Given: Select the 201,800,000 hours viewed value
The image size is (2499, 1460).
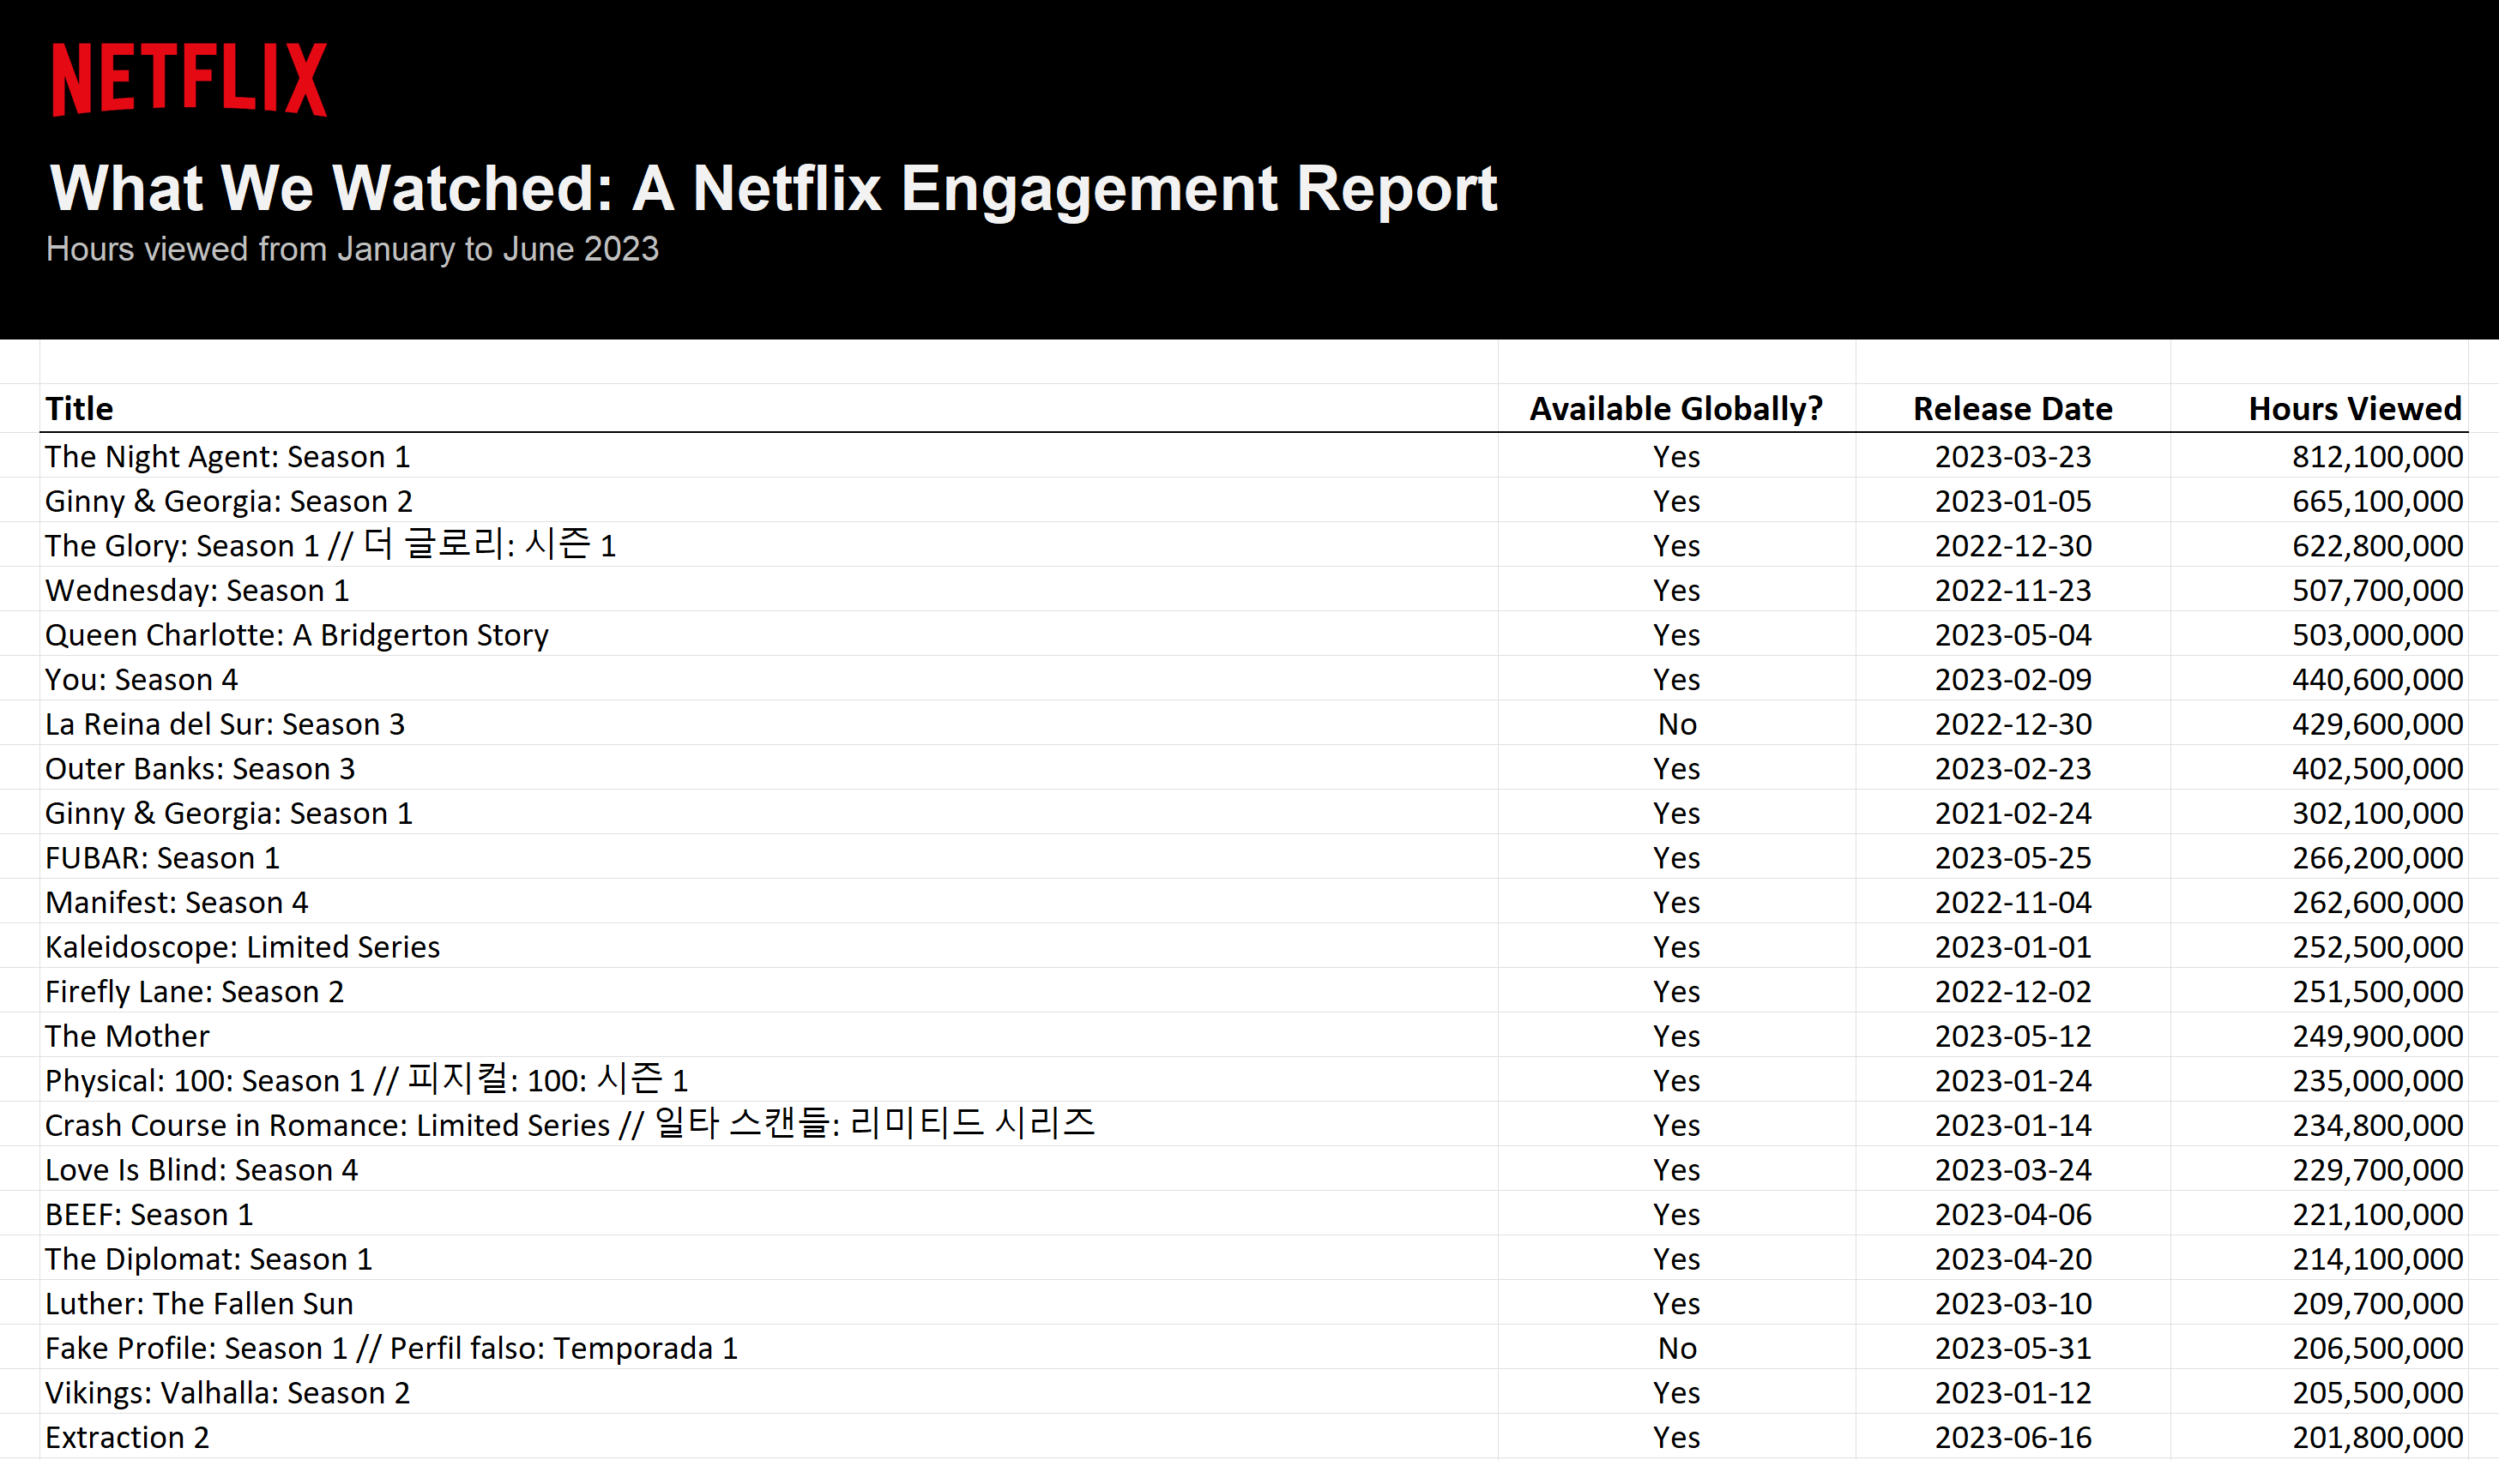Looking at the screenshot, I should [2377, 1439].
